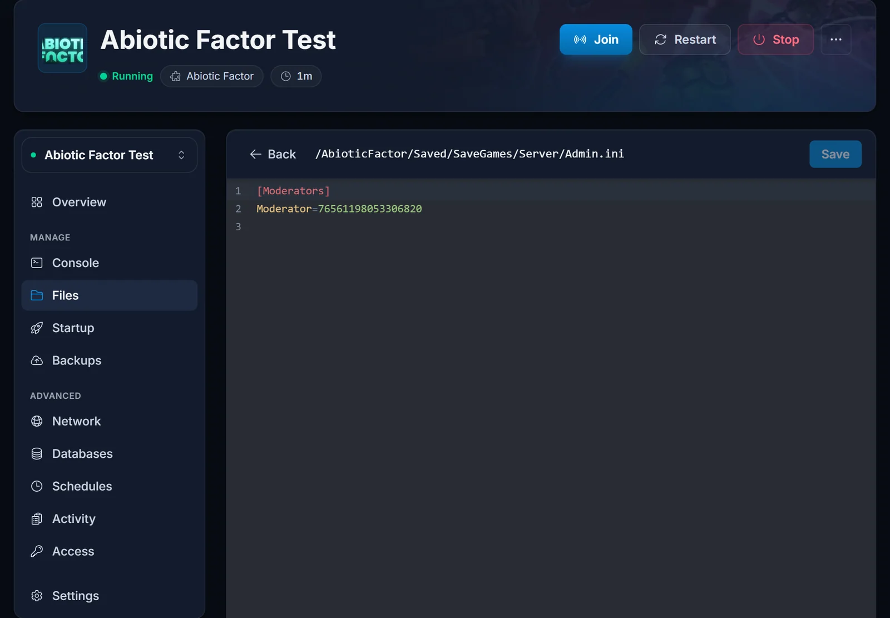Click the ADVANCED section heading
The height and width of the screenshot is (618, 890).
56,395
